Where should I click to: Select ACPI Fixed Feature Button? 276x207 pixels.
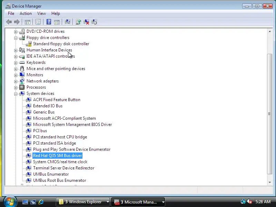57,100
